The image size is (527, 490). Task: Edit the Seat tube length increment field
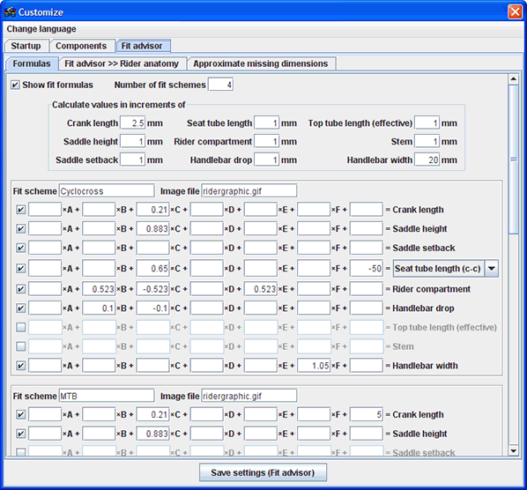[266, 123]
